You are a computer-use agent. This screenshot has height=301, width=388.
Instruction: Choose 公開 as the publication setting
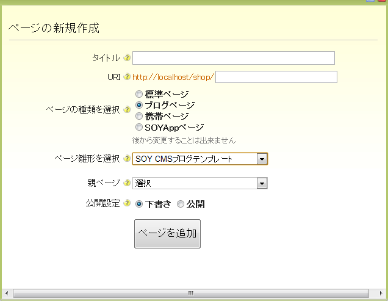pyautogui.click(x=181, y=204)
